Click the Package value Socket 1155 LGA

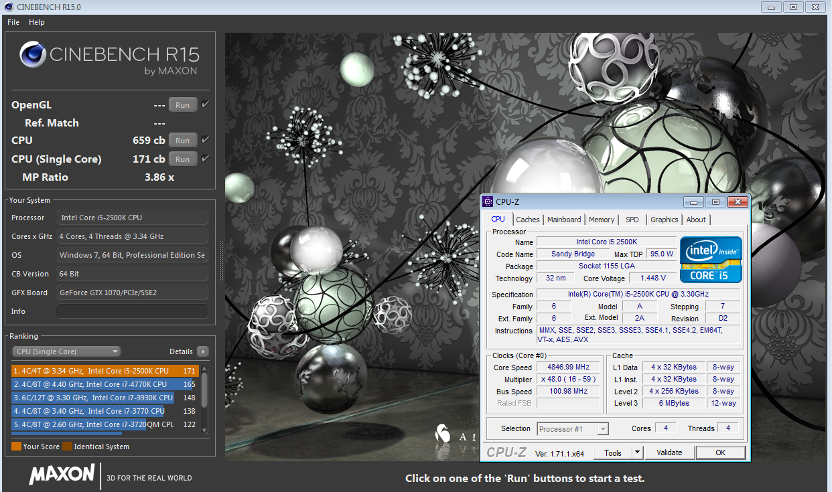606,266
